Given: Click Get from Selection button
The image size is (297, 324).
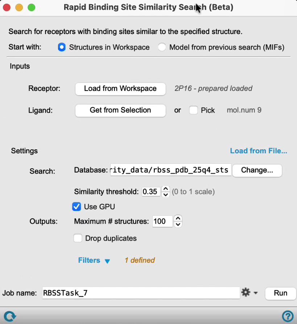Looking at the screenshot, I should [120, 111].
